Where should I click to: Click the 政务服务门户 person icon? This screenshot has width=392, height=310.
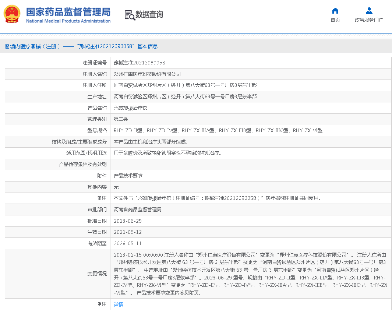pos(369,11)
